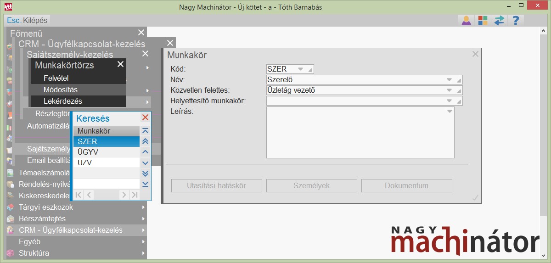Move down one row in Keresés list
This screenshot has height=263, width=551.
146,162
